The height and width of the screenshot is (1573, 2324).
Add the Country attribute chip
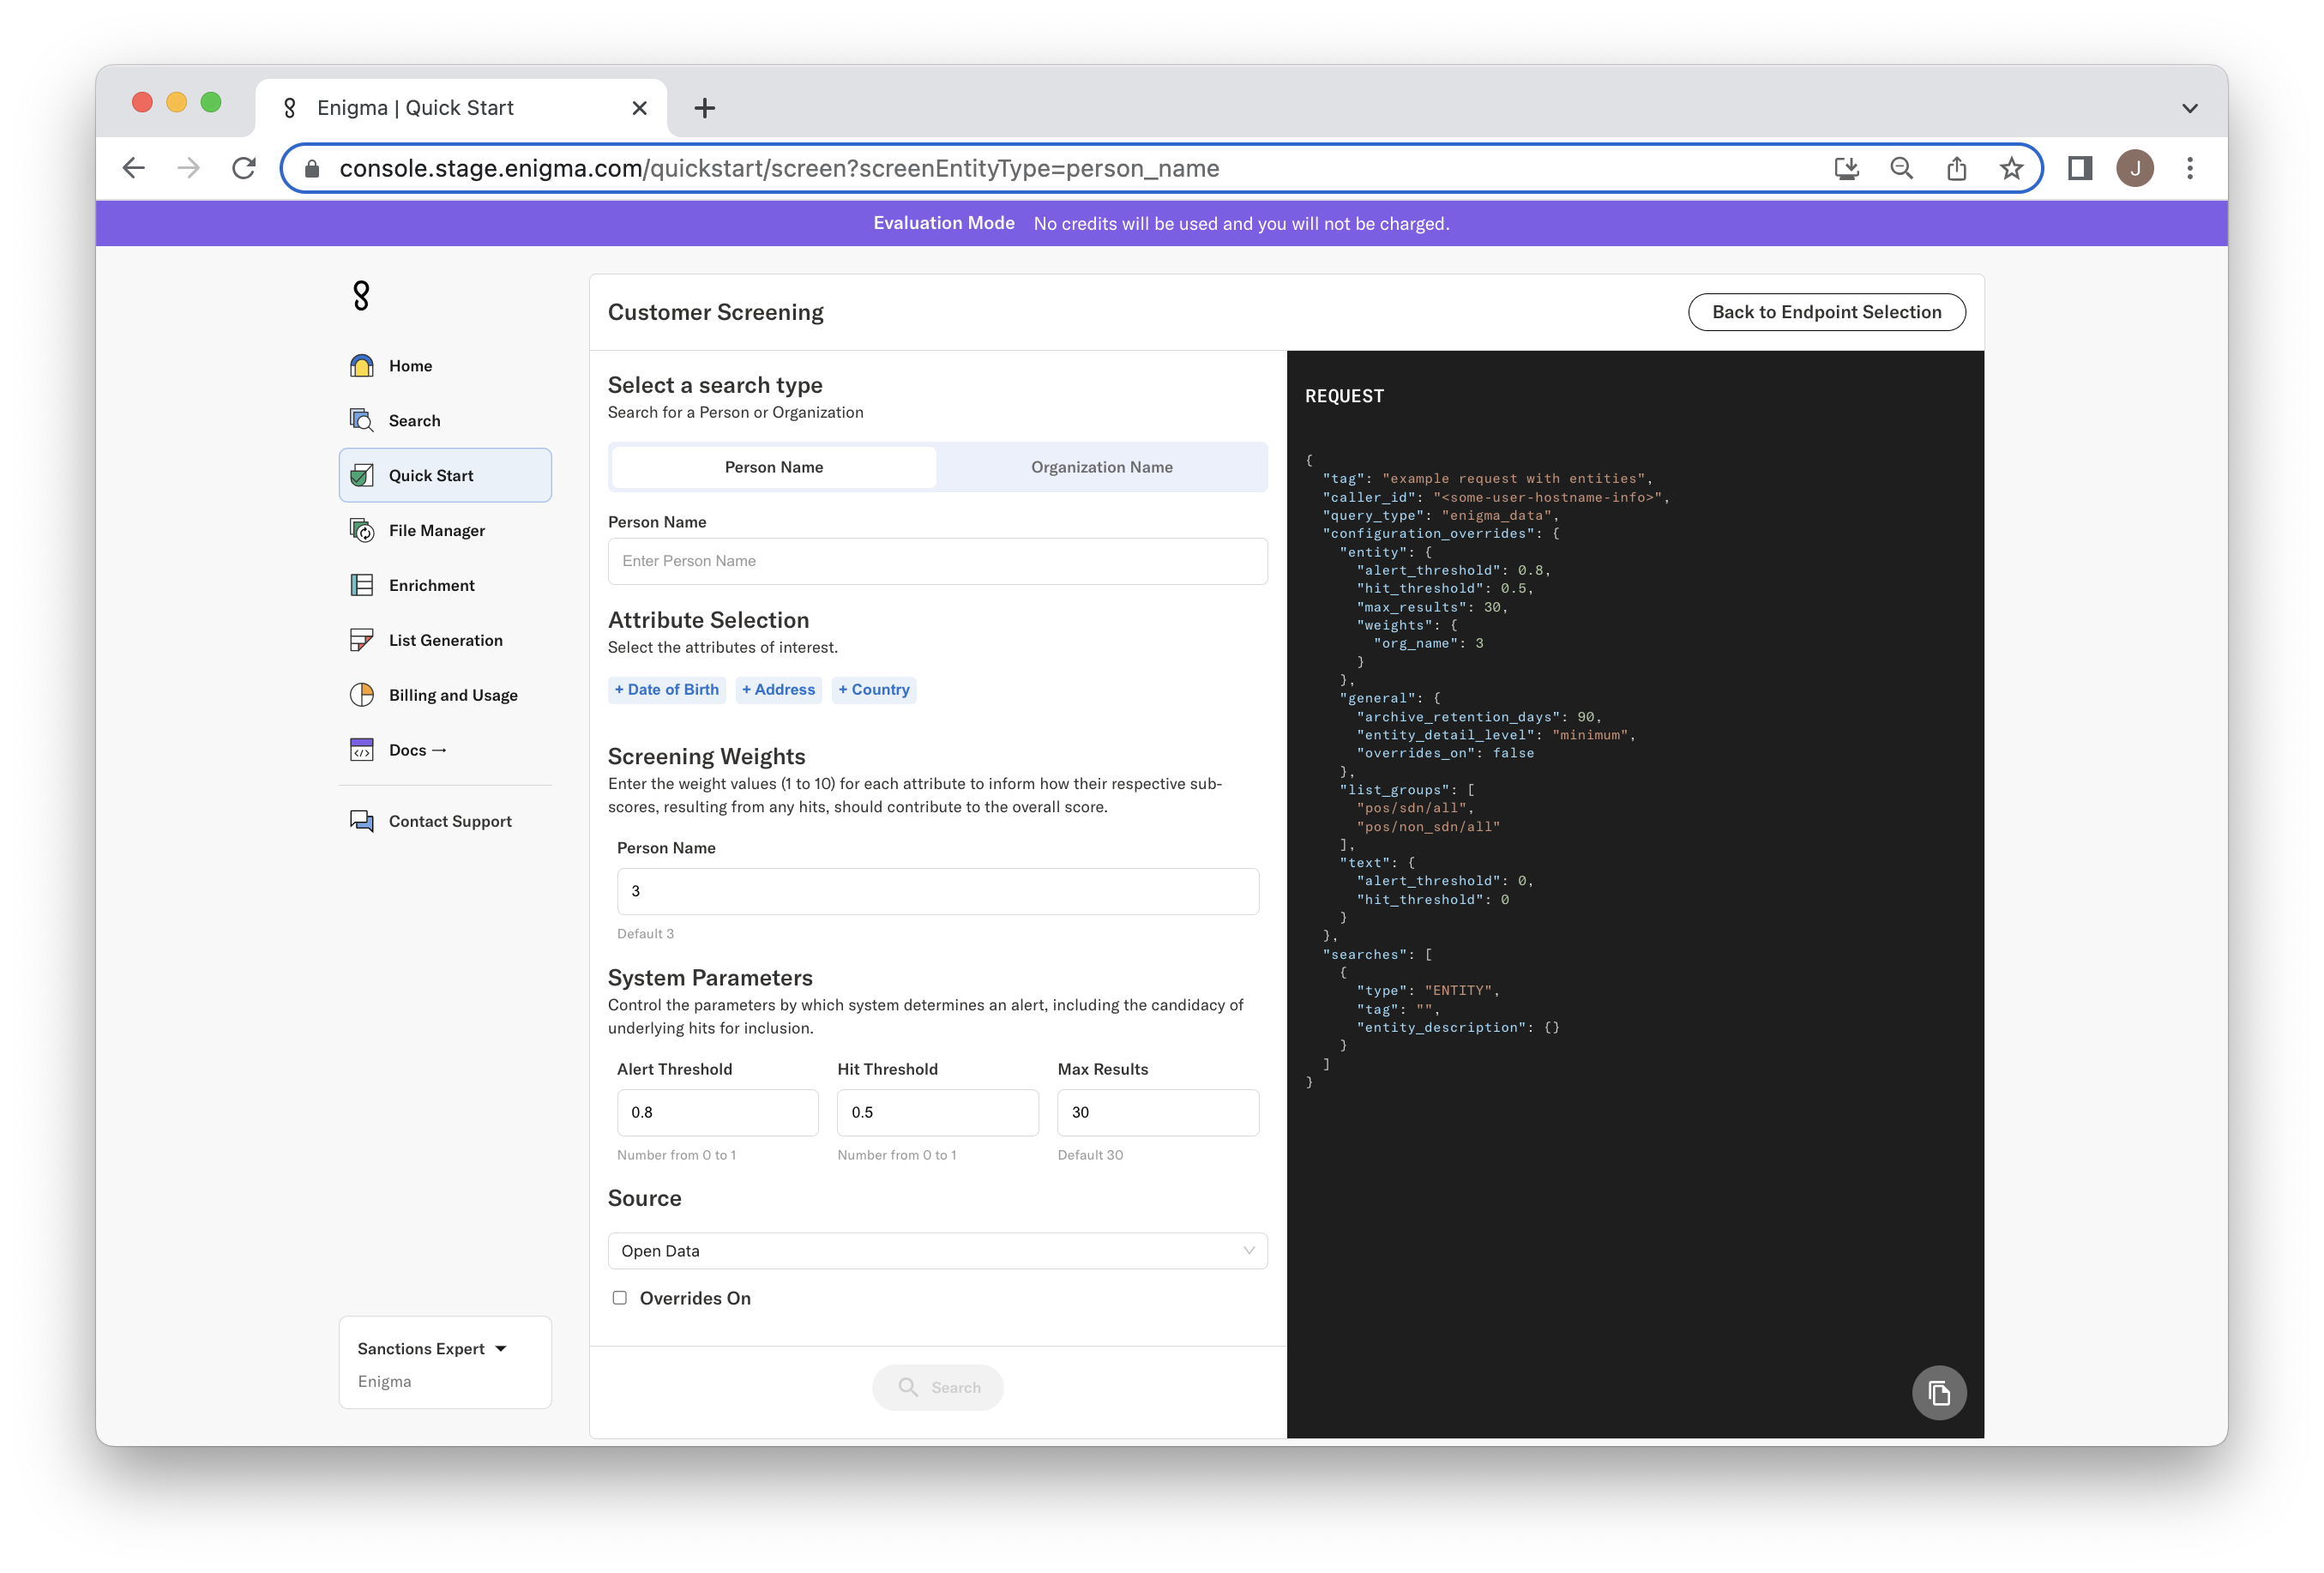click(874, 690)
